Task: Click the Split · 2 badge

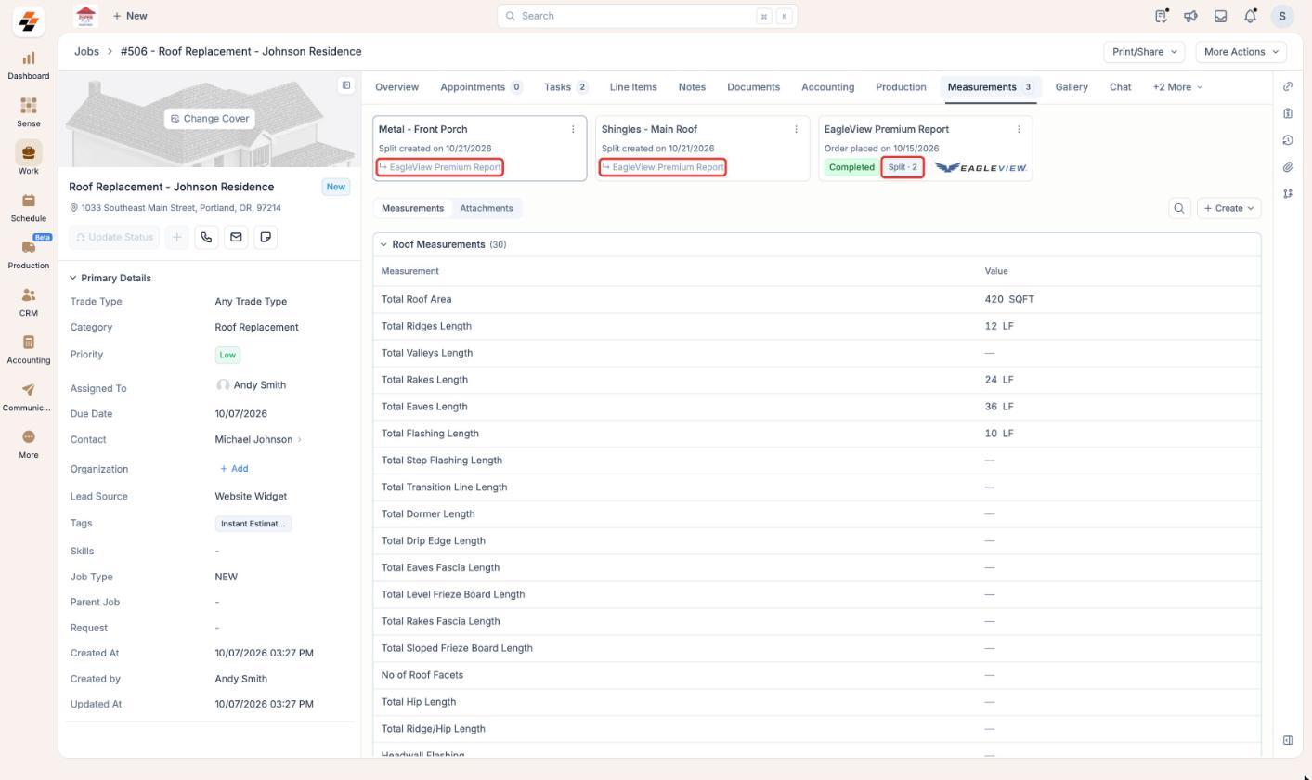Action: 903,167
